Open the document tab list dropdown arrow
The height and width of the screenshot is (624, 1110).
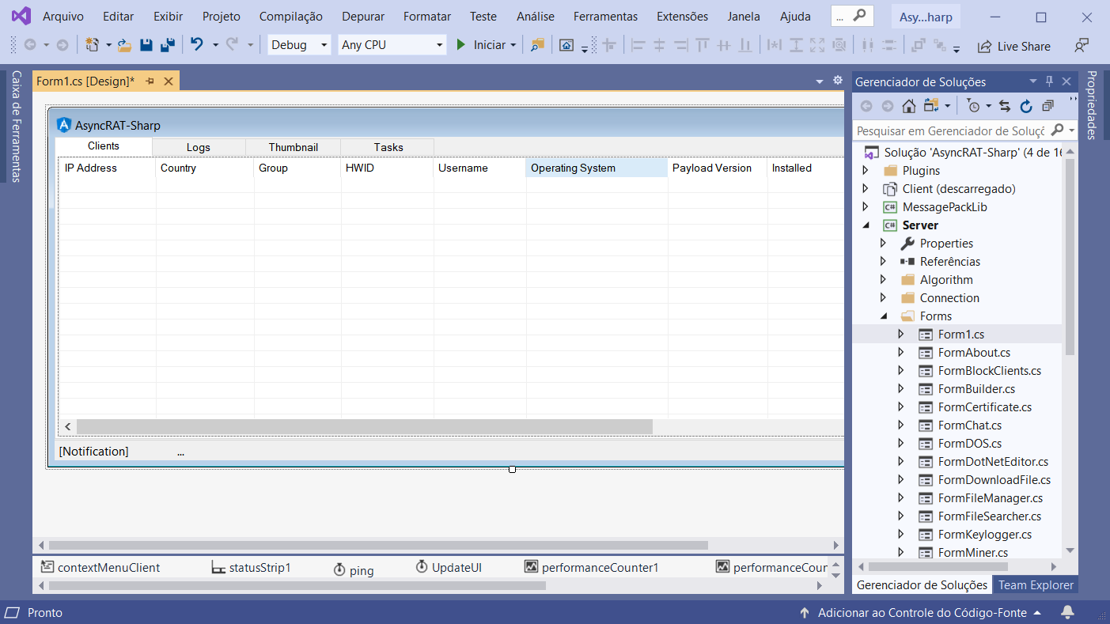tap(820, 81)
